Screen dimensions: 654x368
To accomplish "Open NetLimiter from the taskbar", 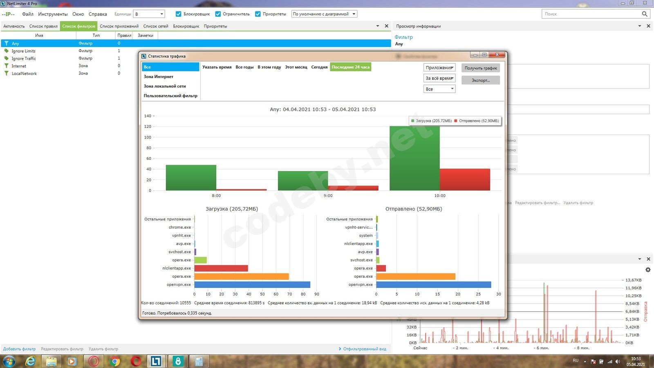I will pos(156,361).
